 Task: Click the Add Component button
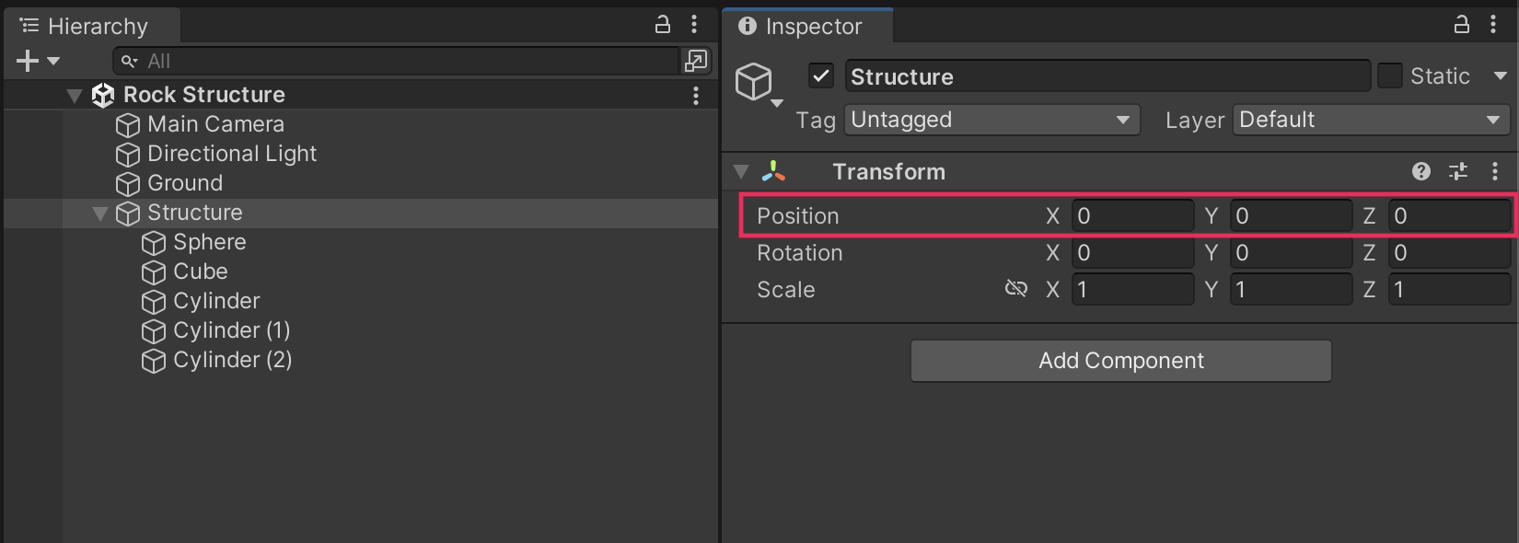1120,361
